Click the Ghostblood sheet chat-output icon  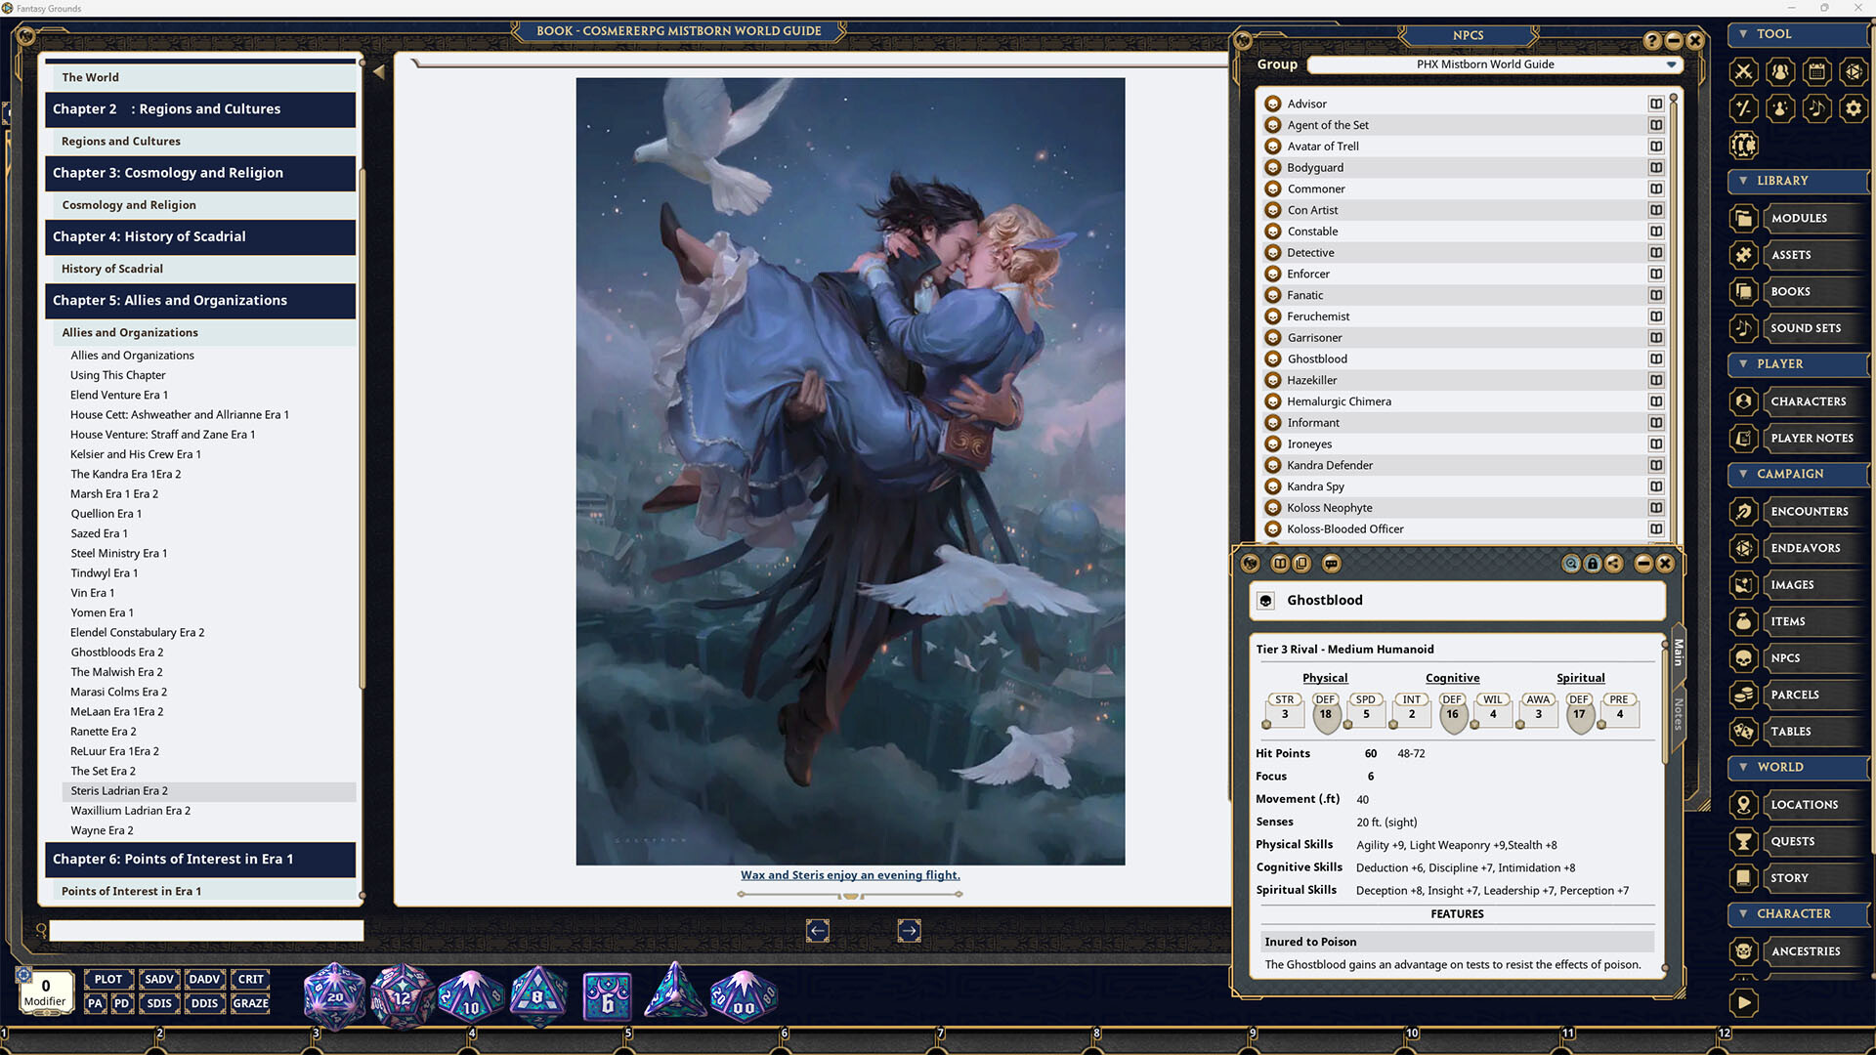coord(1331,564)
